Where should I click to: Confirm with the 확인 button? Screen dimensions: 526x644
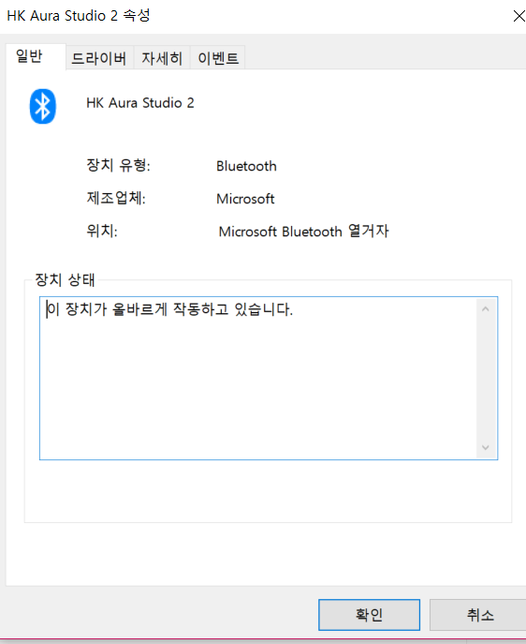click(369, 614)
